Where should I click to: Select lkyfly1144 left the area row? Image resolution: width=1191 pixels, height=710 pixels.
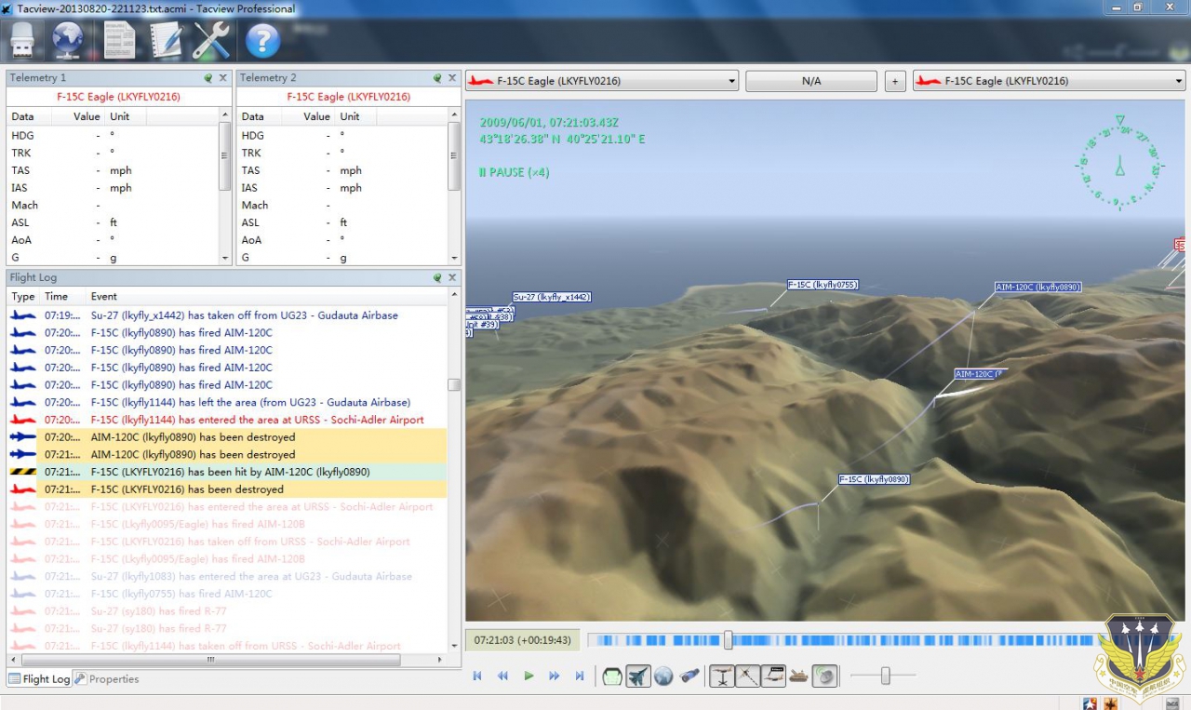(227, 402)
